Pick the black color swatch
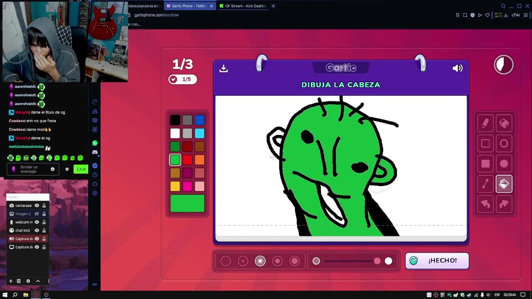The image size is (532, 299). point(175,120)
